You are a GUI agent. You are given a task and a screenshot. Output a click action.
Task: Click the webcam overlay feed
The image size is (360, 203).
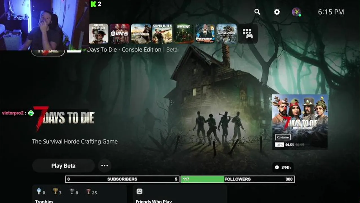[x=45, y=25]
